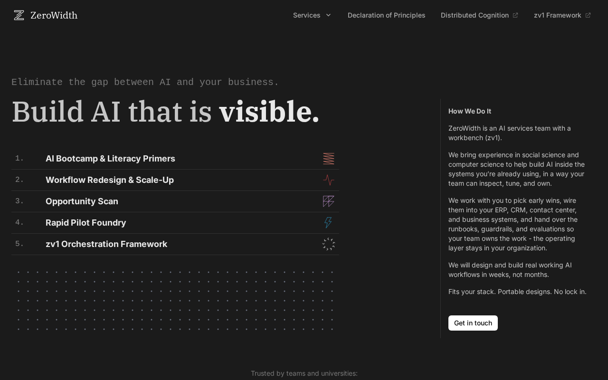This screenshot has width=608, height=380.
Task: Click the external link icon after Distributed Cognition
Action: pyautogui.click(x=515, y=15)
